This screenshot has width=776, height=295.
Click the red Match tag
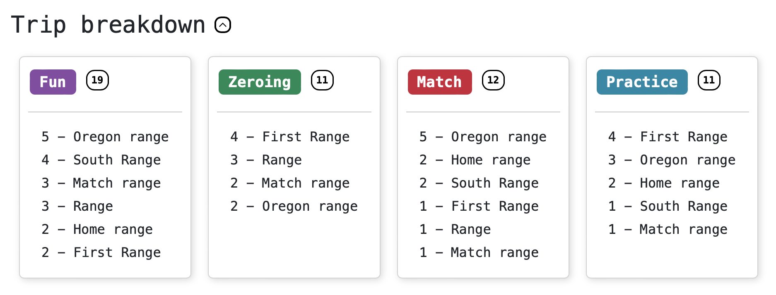[x=440, y=82]
